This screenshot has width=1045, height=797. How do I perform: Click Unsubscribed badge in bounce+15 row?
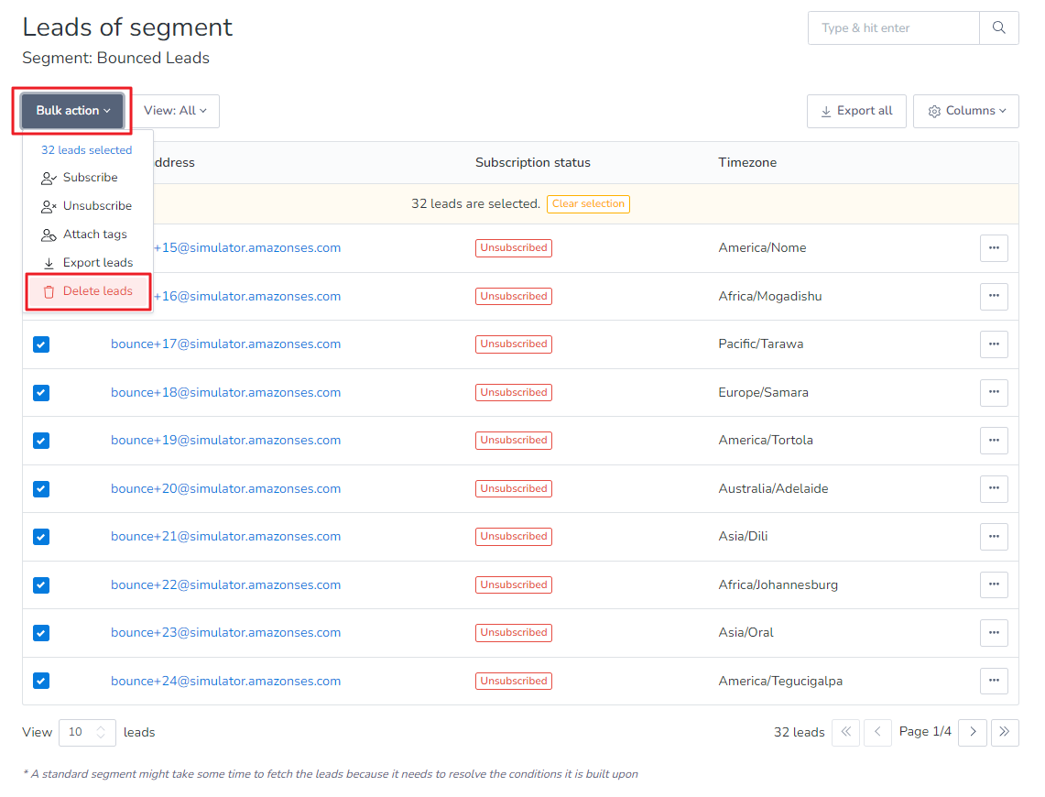[513, 248]
